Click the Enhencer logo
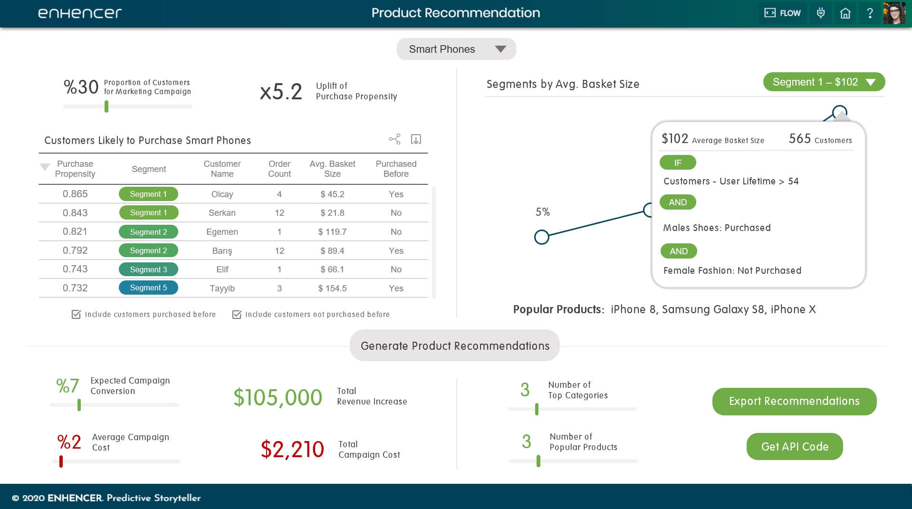This screenshot has width=912, height=509. coord(80,13)
